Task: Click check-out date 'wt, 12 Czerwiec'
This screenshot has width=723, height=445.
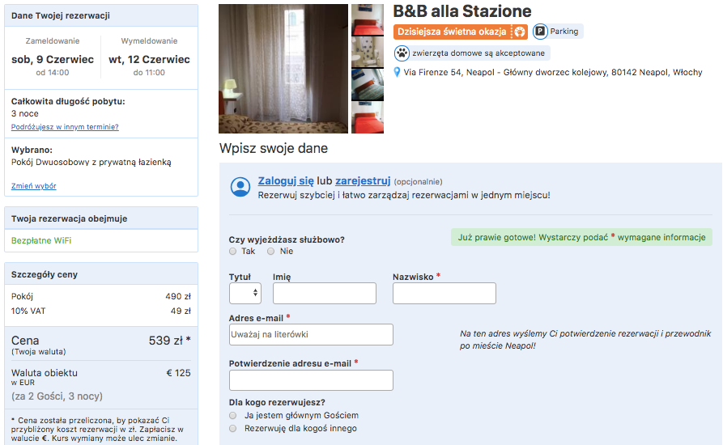Action: tap(150, 59)
